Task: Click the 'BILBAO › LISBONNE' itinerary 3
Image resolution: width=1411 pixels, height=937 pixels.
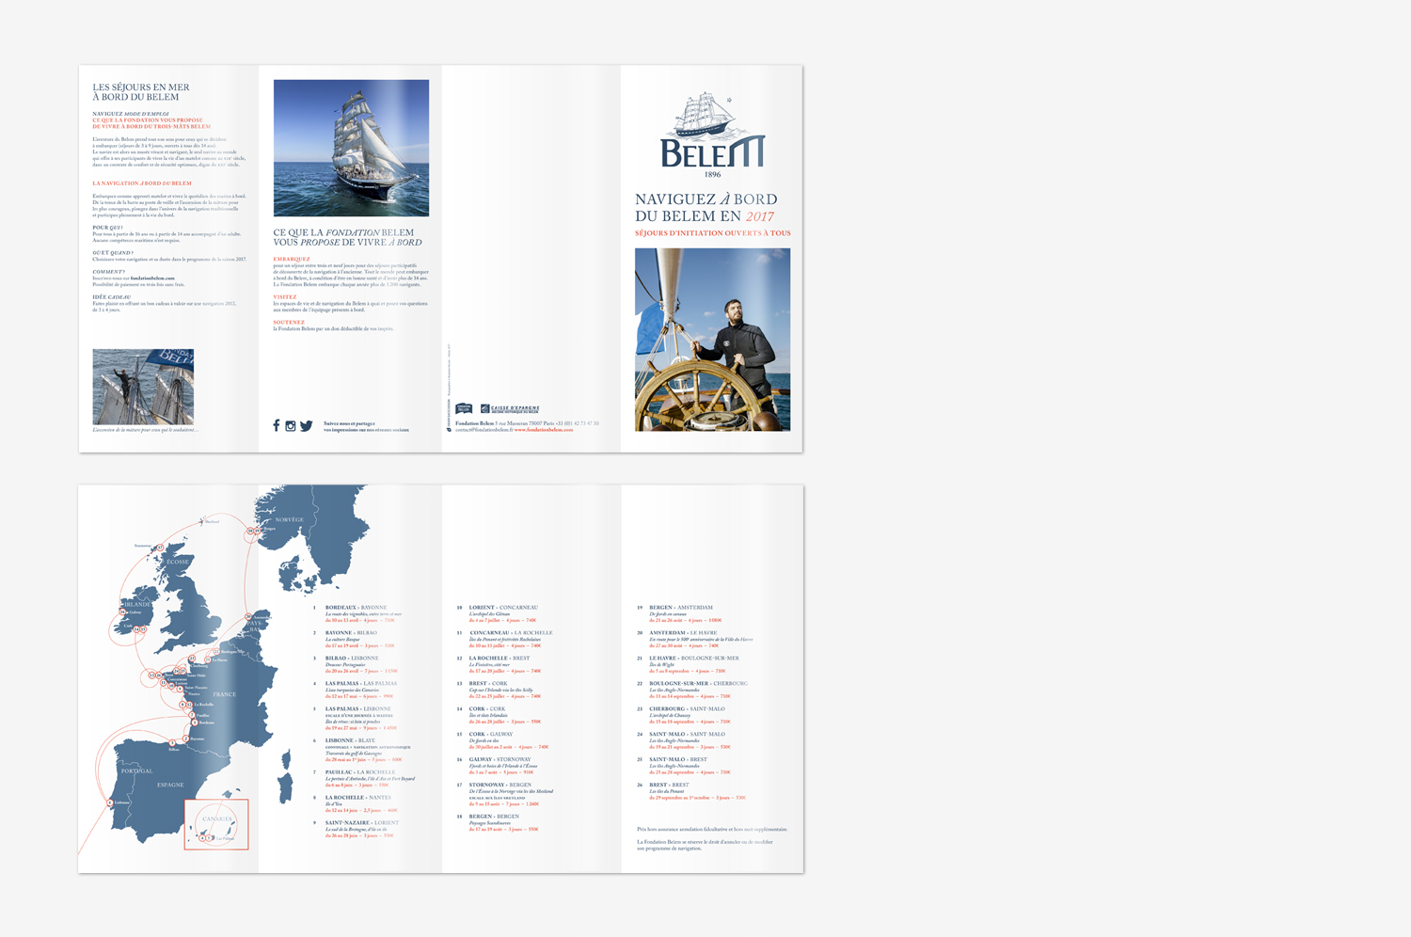Action: (x=352, y=659)
